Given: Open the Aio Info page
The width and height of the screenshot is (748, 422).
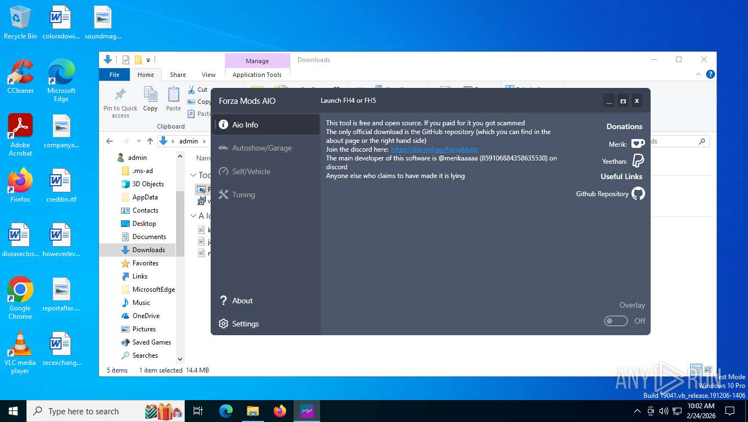Looking at the screenshot, I should tap(266, 125).
